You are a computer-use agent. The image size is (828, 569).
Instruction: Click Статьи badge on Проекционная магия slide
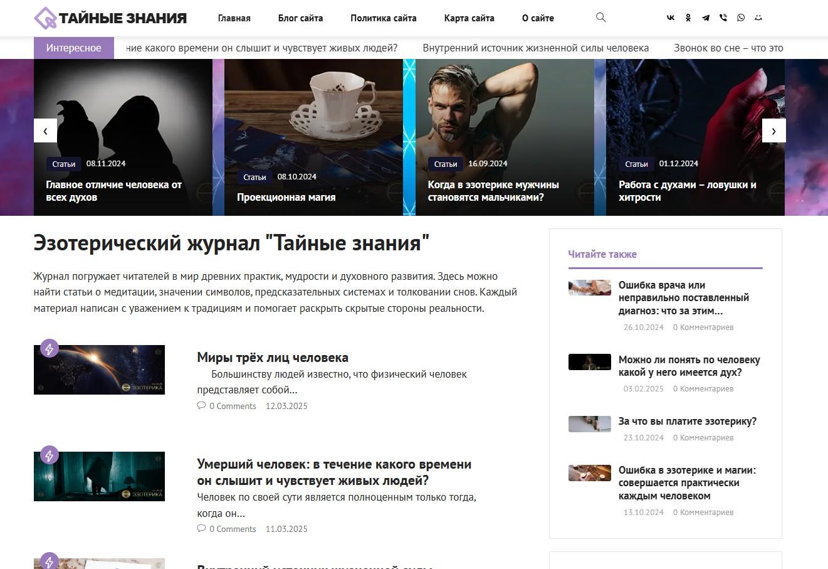pos(255,177)
